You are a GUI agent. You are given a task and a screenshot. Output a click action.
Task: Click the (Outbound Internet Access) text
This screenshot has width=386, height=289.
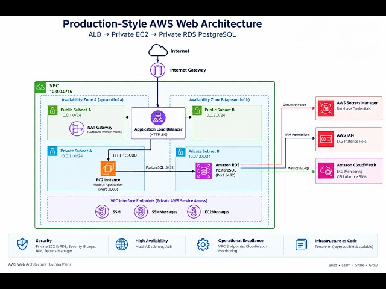[x=105, y=132]
